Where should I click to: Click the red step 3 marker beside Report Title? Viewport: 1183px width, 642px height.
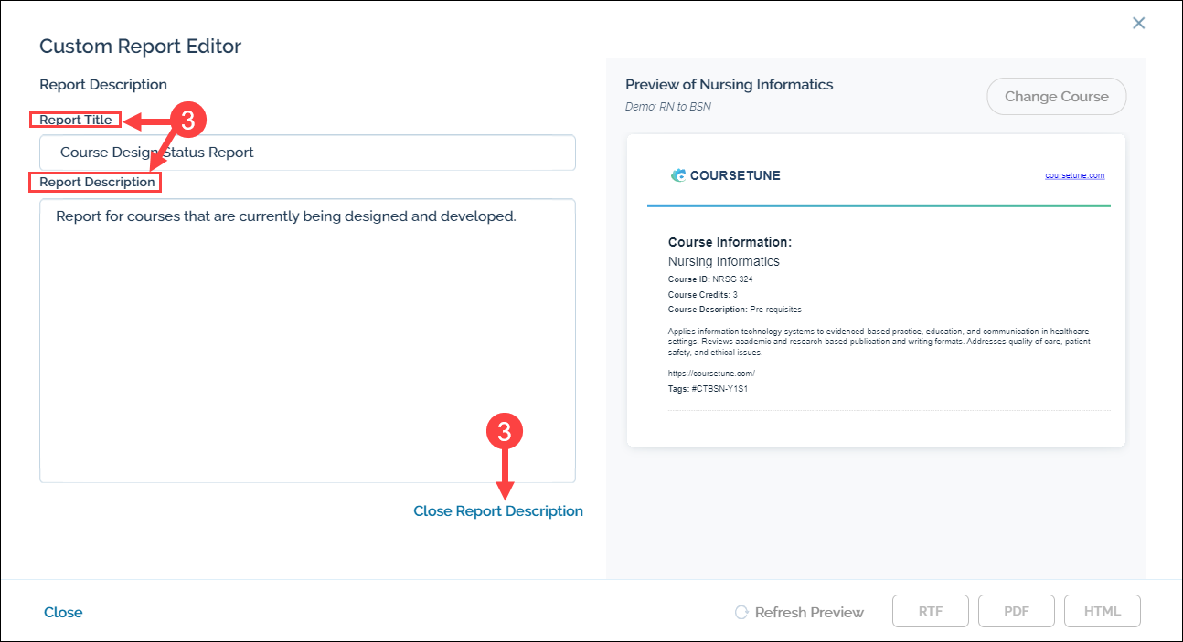pyautogui.click(x=187, y=121)
